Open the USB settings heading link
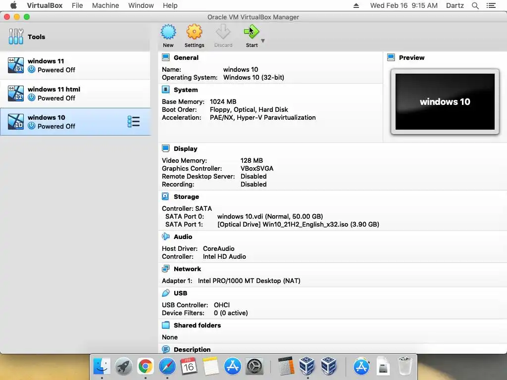The image size is (507, 380). click(180, 293)
